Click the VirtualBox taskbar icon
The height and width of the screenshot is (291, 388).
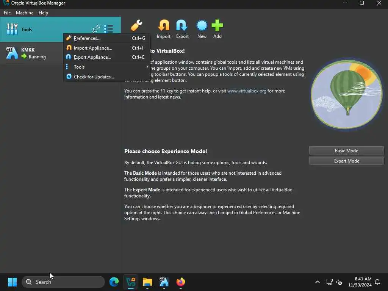[x=131, y=282]
